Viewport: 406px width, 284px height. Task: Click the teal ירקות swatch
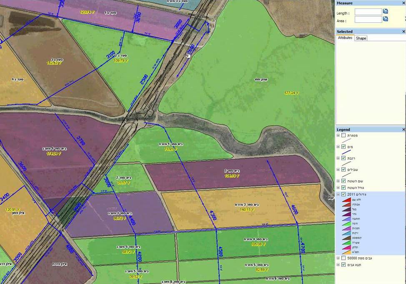pos(346,233)
